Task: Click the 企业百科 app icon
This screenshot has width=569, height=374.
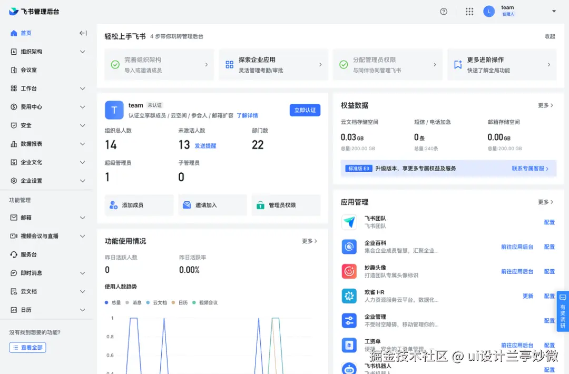Action: pos(349,247)
